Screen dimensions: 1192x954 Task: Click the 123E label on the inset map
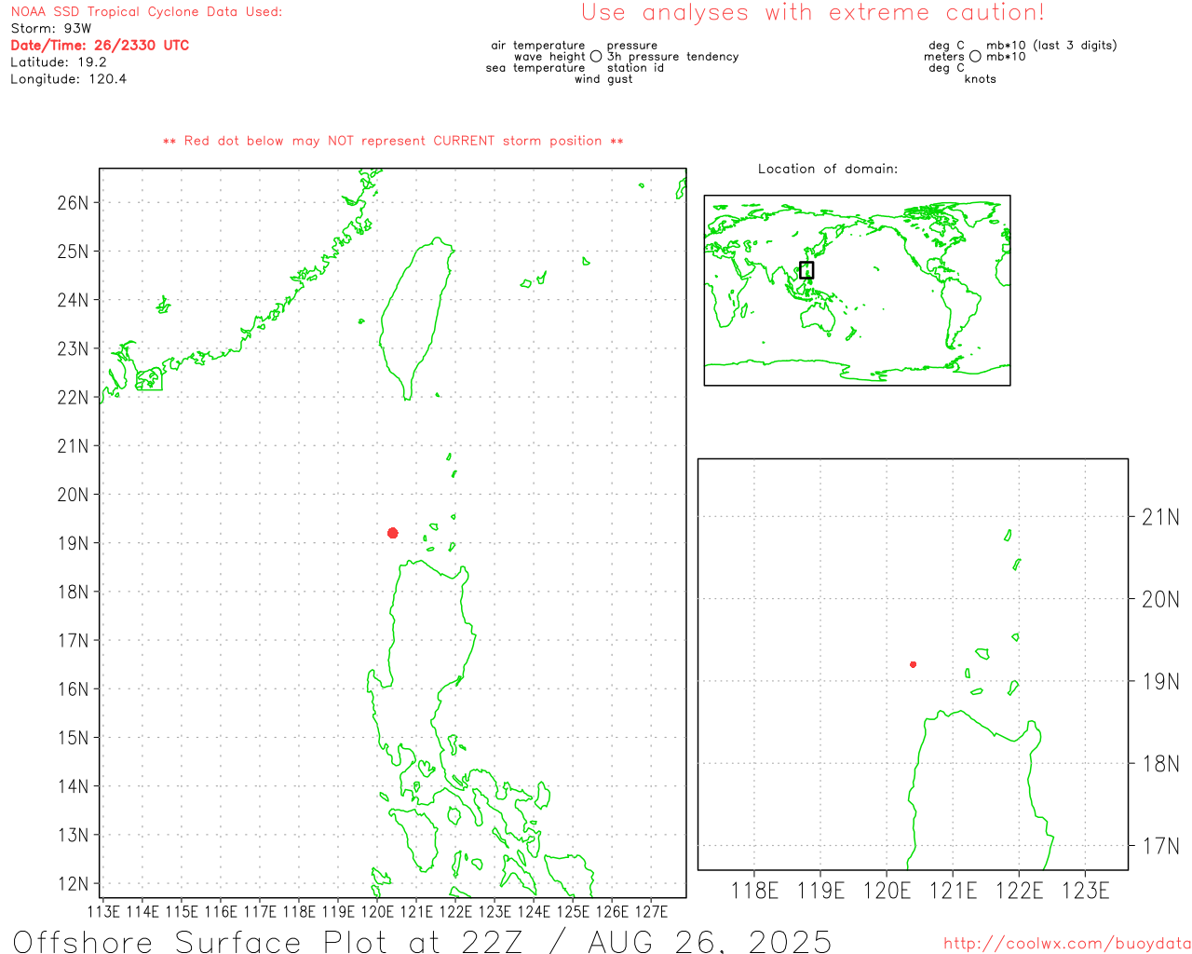(x=1085, y=891)
